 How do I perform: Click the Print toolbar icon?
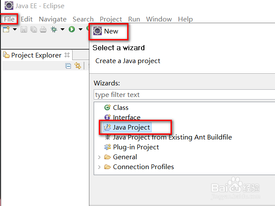tap(43, 29)
